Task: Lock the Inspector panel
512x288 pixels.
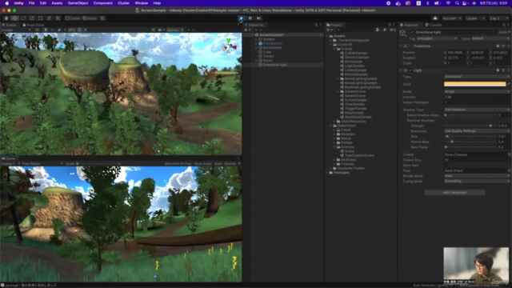Action: click(x=504, y=25)
